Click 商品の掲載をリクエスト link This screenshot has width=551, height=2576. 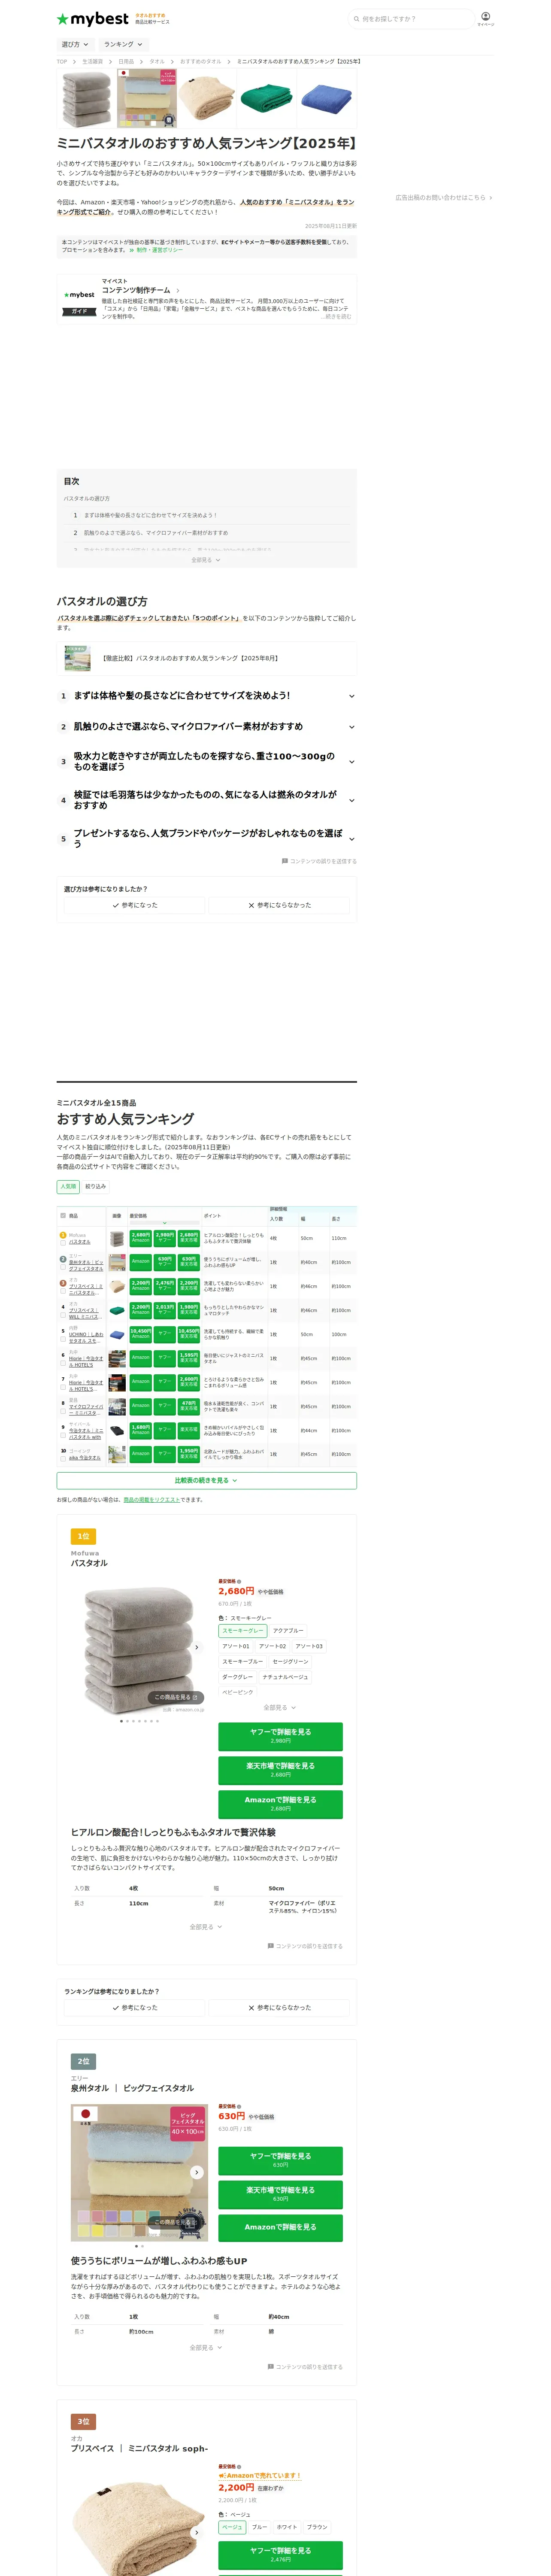[x=152, y=1500]
